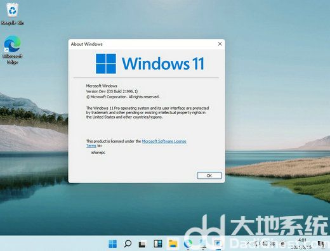Click the About Windows title bar text
This screenshot has width=330, height=251.
click(x=87, y=44)
